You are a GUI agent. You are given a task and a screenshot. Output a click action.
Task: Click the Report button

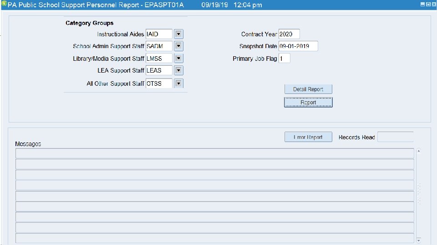pos(308,102)
